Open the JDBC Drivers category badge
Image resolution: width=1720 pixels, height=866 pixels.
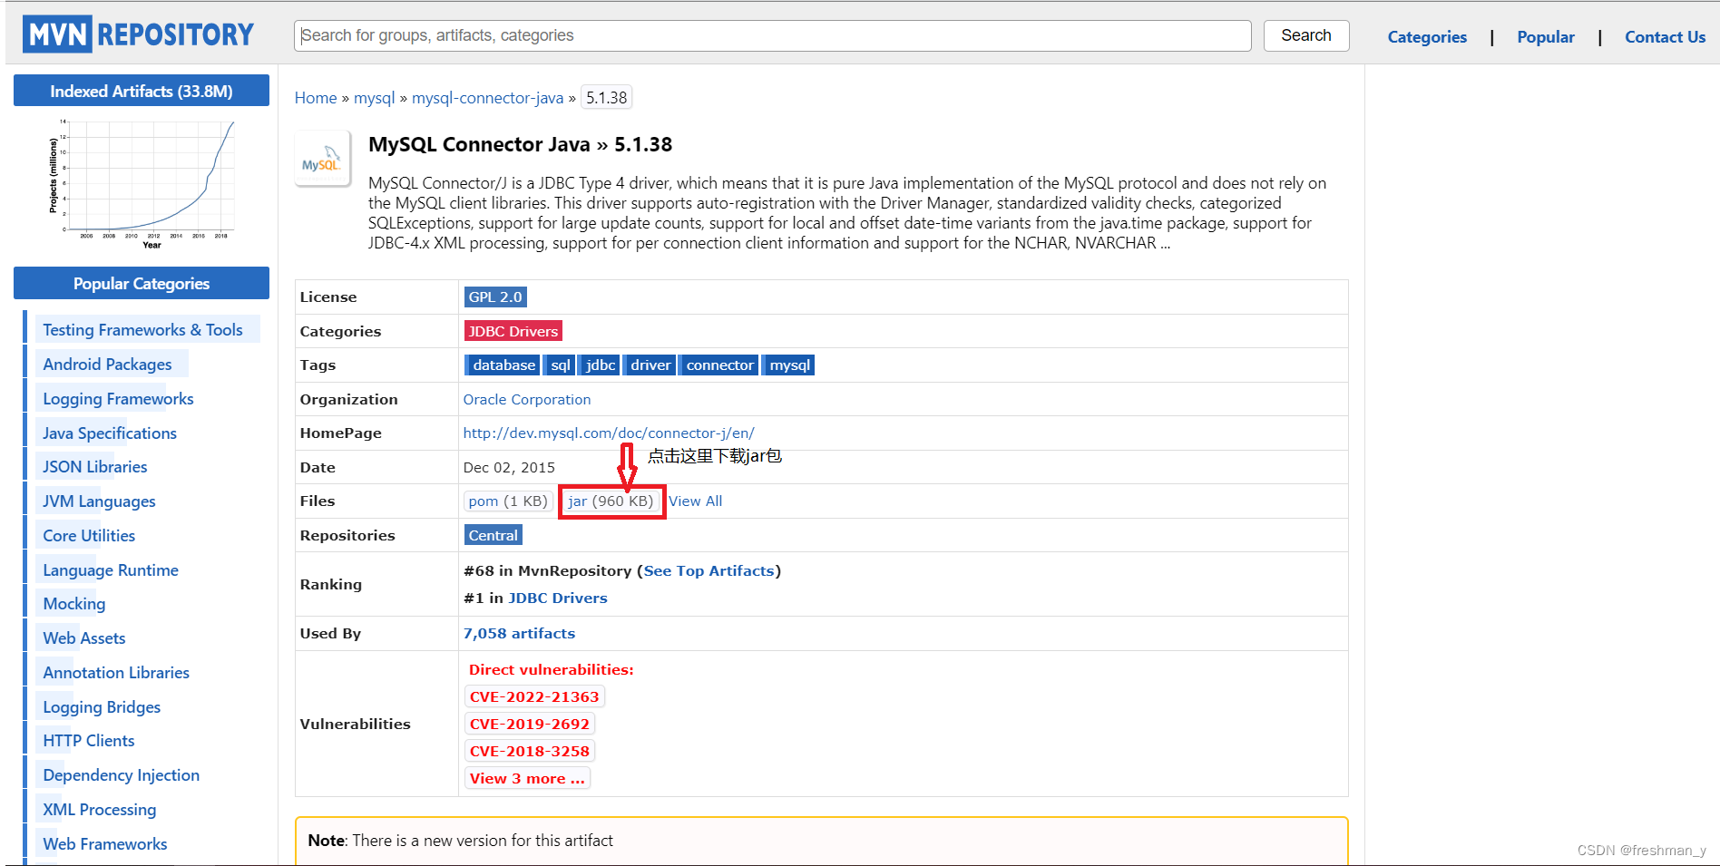[513, 330]
